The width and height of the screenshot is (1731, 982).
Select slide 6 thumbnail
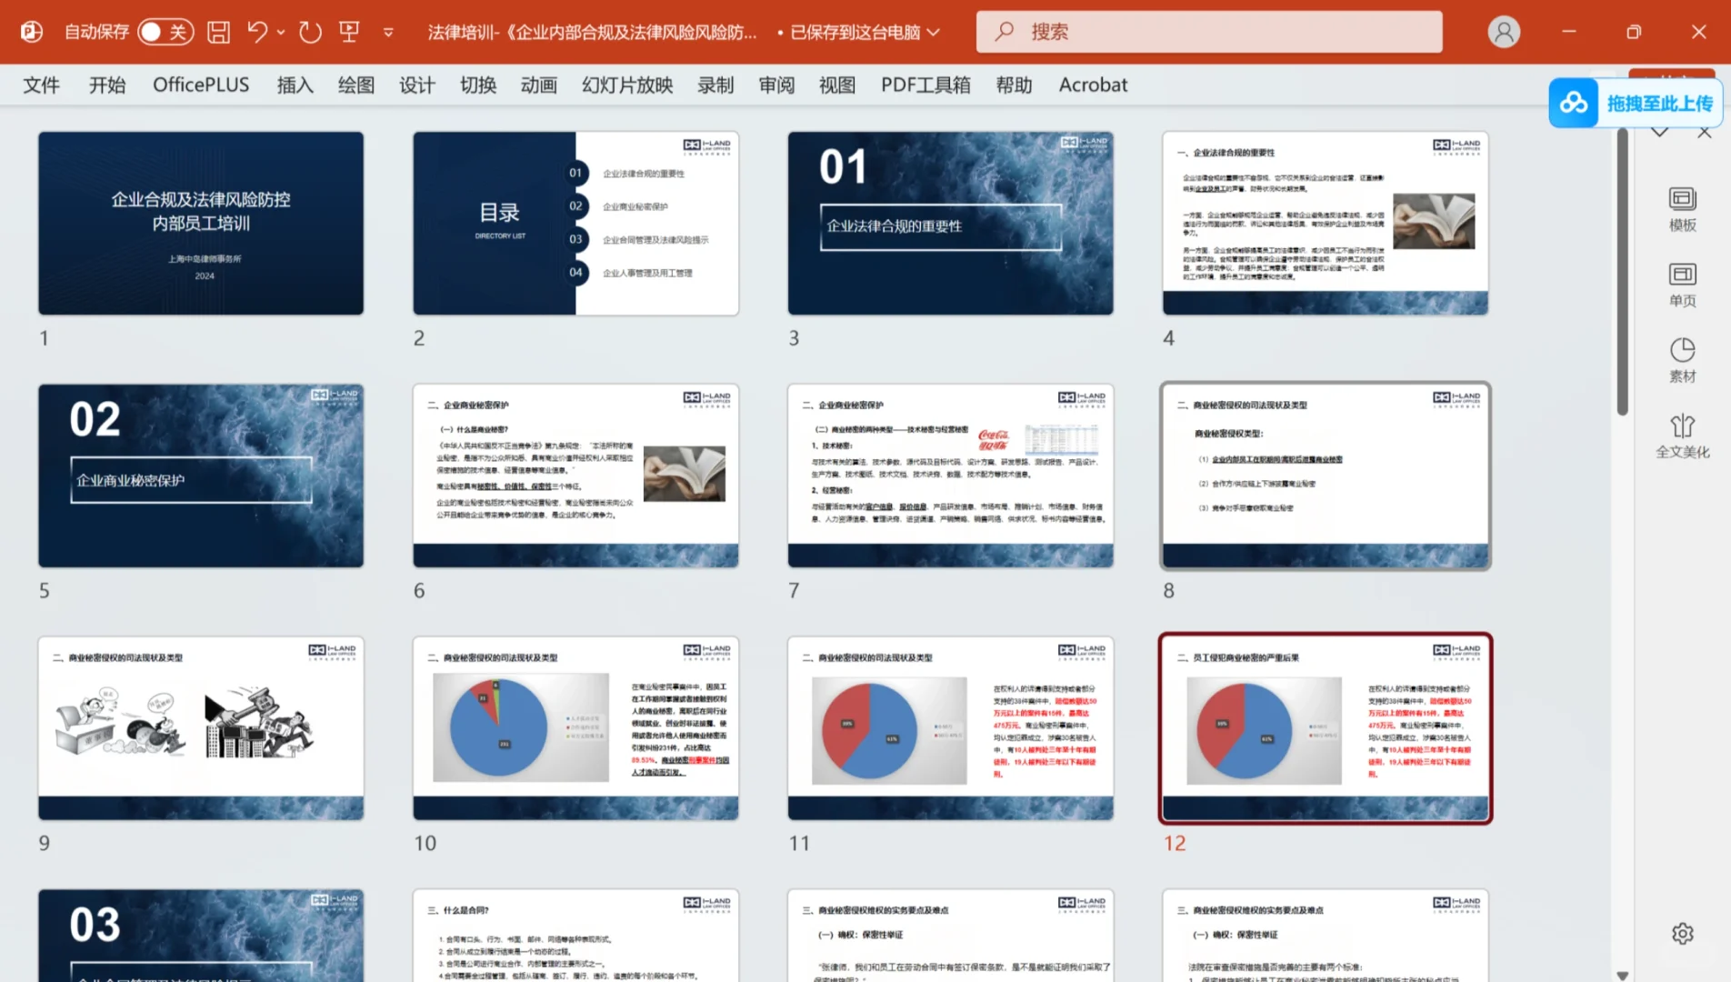tap(575, 476)
